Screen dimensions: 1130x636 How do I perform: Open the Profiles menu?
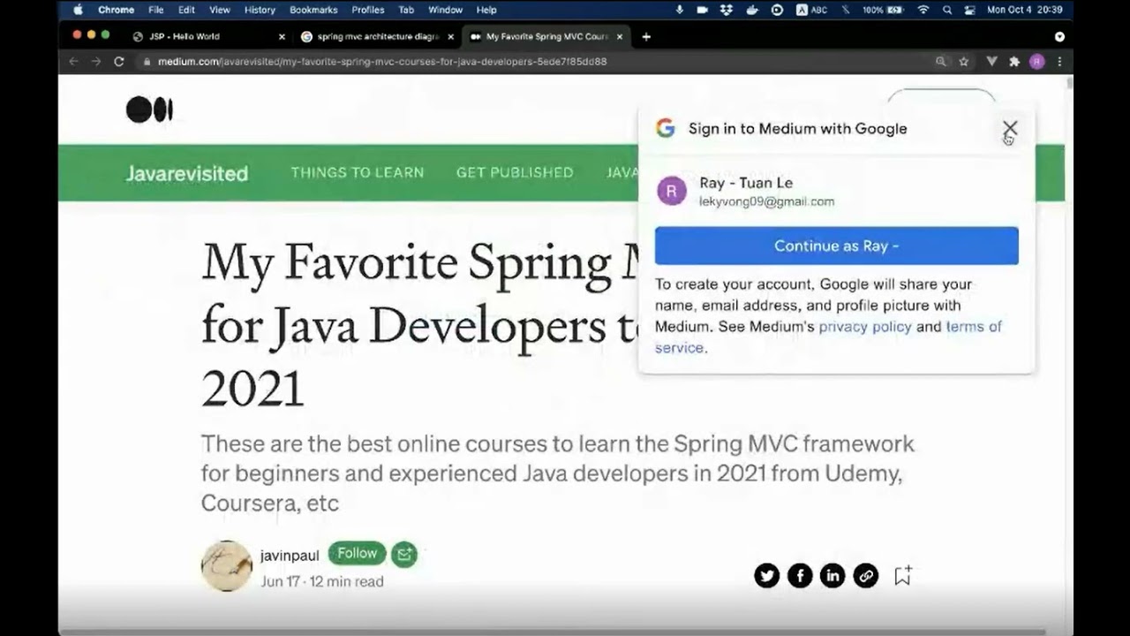[368, 10]
